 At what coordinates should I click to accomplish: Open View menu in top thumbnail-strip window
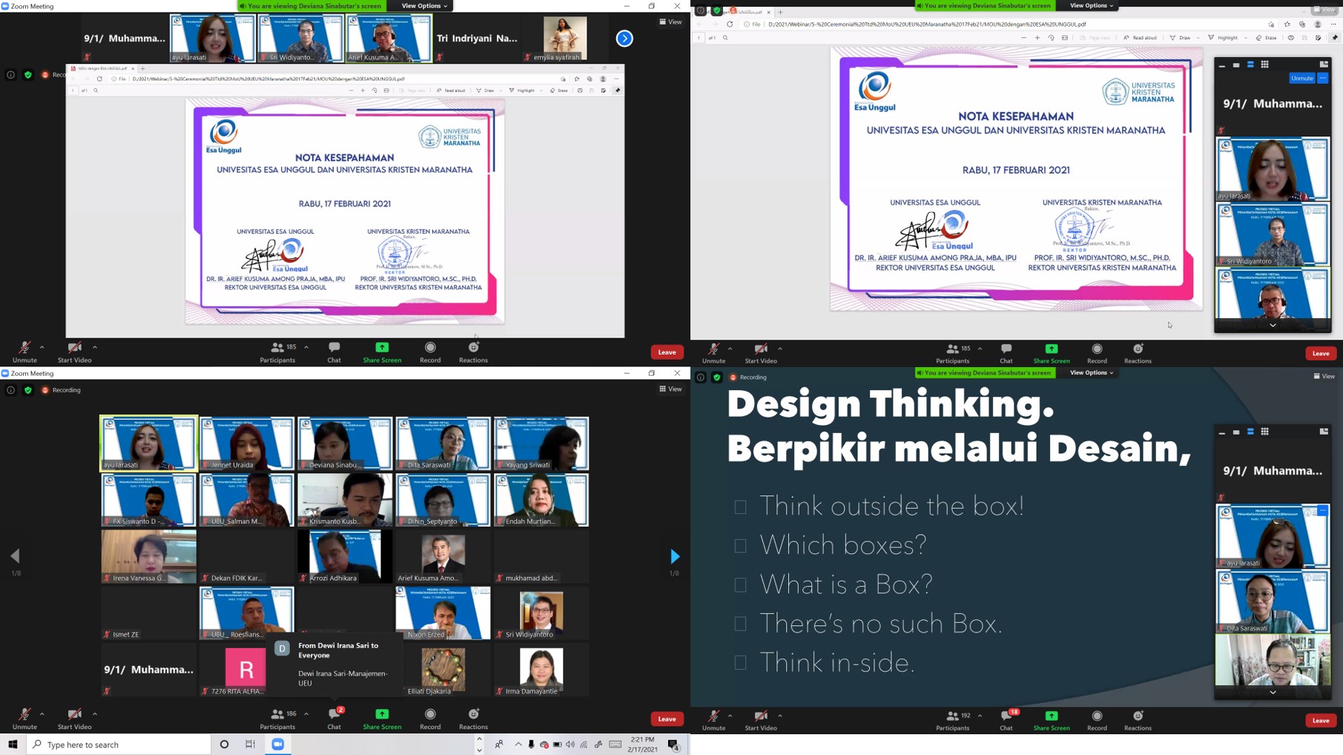[670, 22]
